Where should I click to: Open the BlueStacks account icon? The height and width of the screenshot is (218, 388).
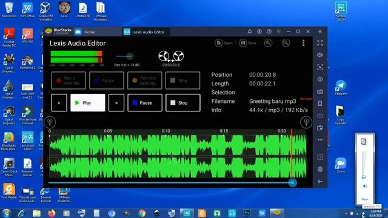coord(259,31)
